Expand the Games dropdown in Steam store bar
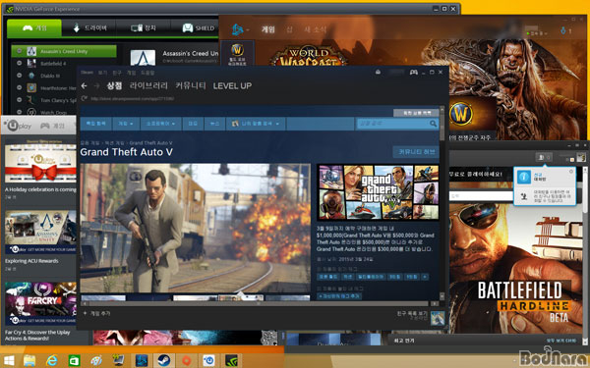This screenshot has height=368, width=590. pyautogui.click(x=126, y=124)
